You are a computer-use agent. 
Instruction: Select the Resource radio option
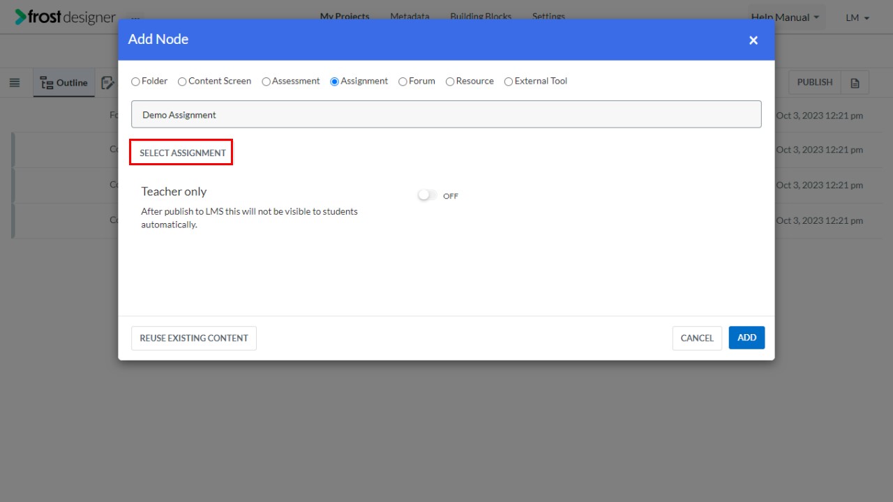450,82
